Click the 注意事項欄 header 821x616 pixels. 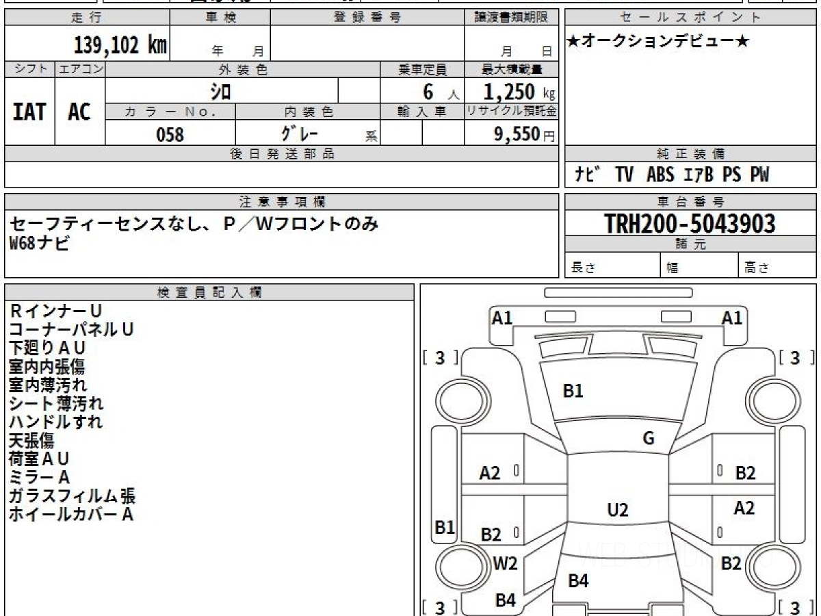[281, 202]
